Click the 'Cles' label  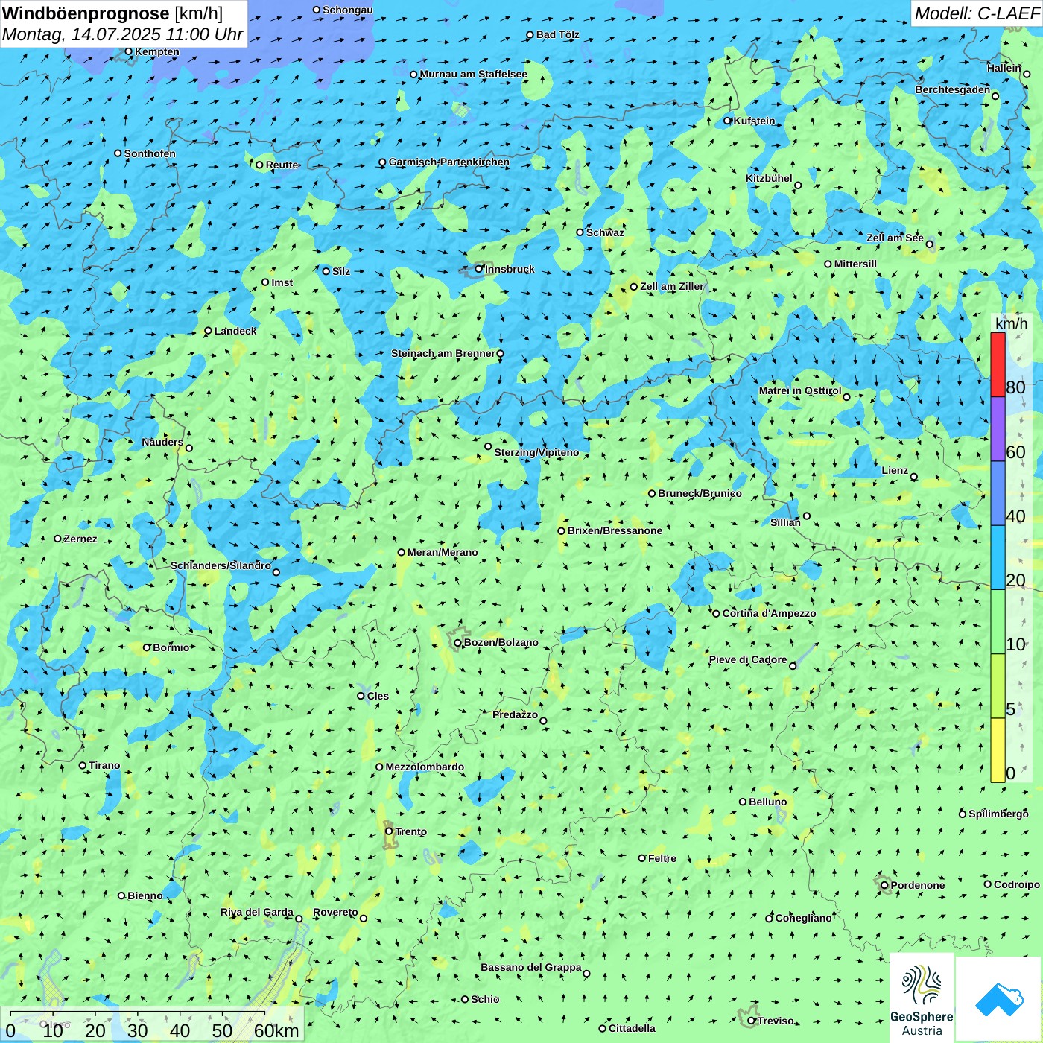(x=378, y=696)
